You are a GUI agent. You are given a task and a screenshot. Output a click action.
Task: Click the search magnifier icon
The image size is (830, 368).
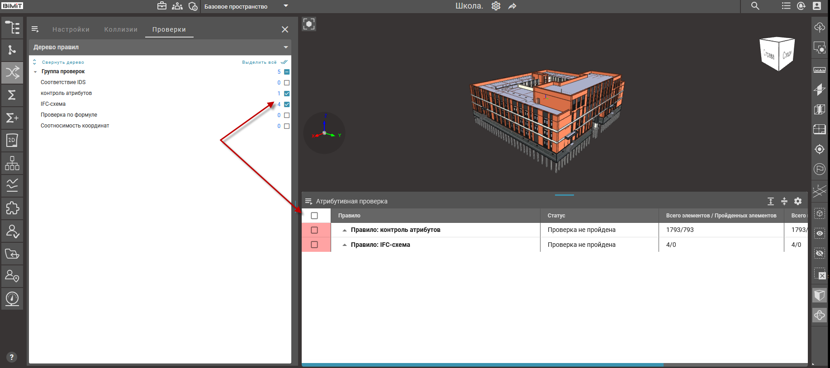pos(755,6)
